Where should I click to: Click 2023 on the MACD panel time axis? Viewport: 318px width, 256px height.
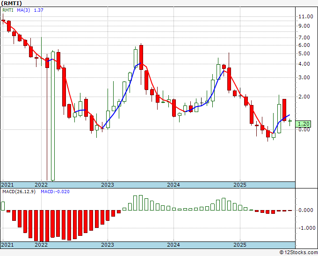(x=108, y=245)
